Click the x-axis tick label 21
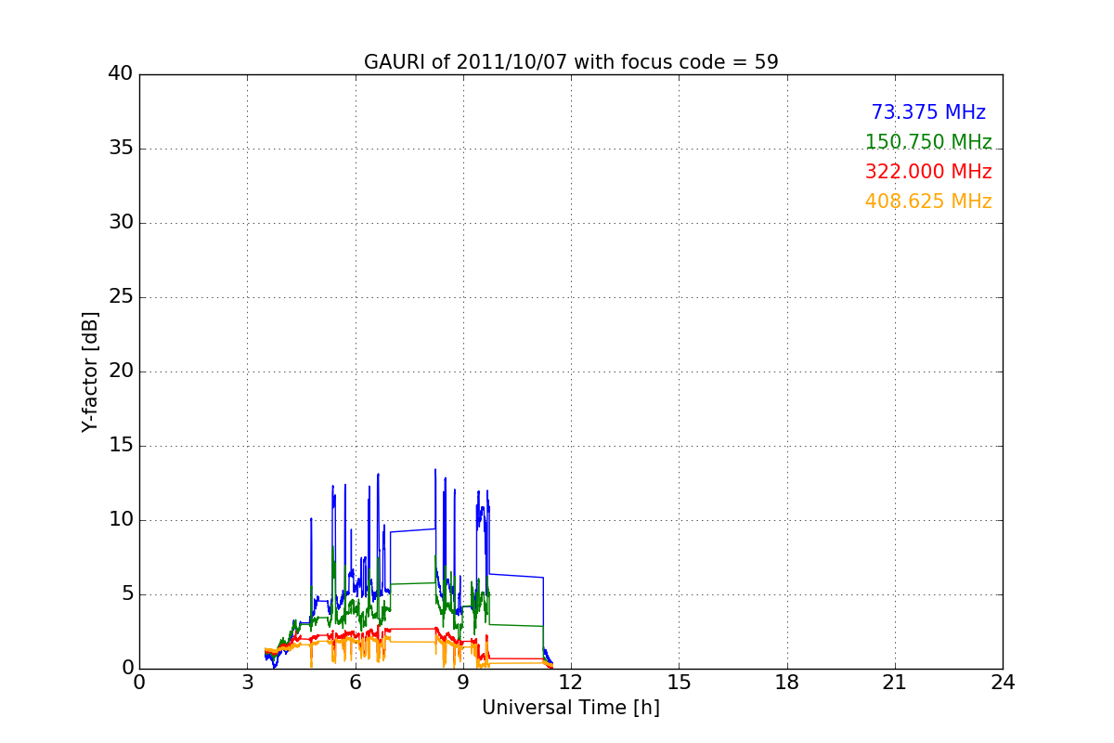The width and height of the screenshot is (1114, 743). pos(895,683)
